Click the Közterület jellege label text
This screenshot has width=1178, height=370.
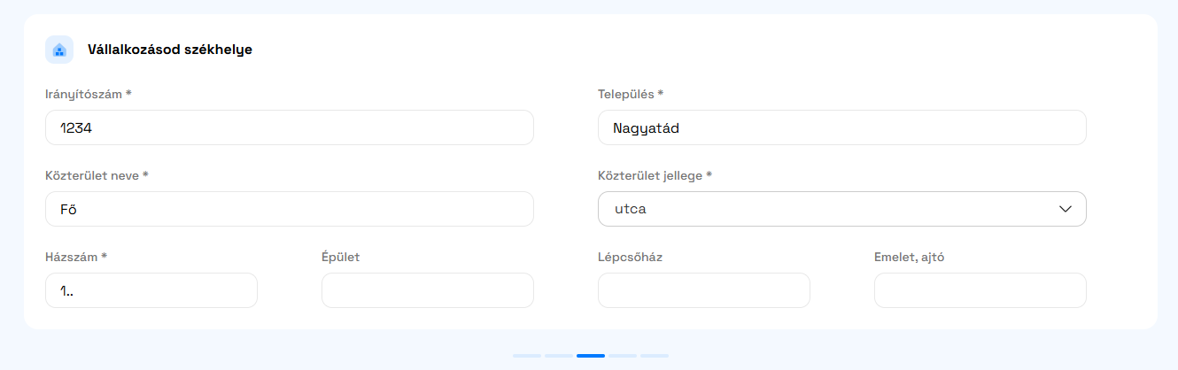click(x=655, y=175)
